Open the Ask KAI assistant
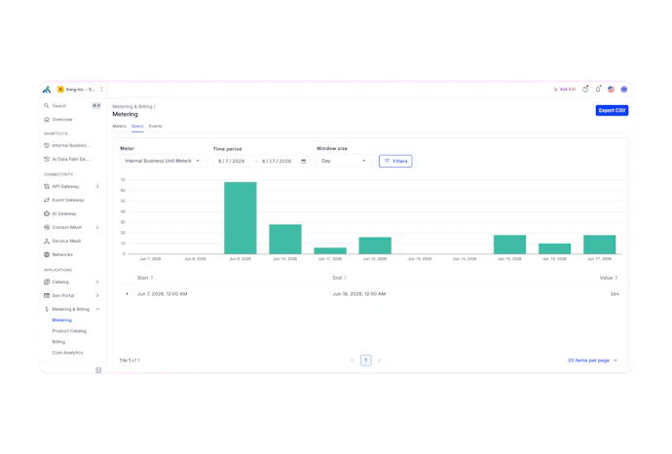The width and height of the screenshot is (672, 454). pyautogui.click(x=564, y=90)
